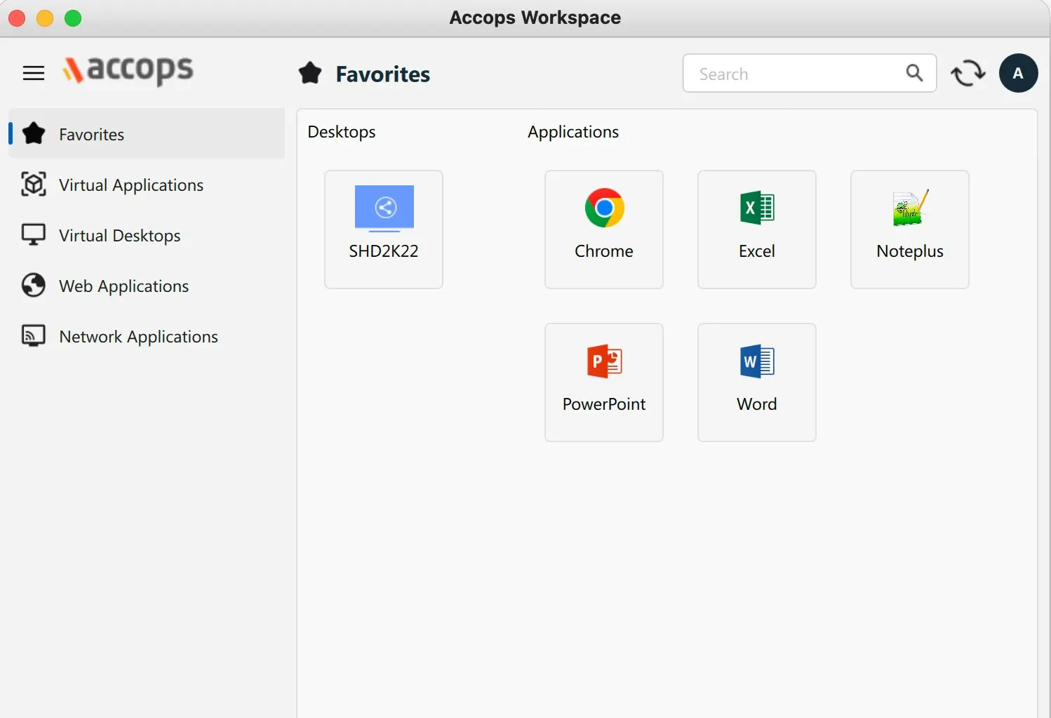Click the magnifier search icon
Screen dimensions: 1051x718
914,72
